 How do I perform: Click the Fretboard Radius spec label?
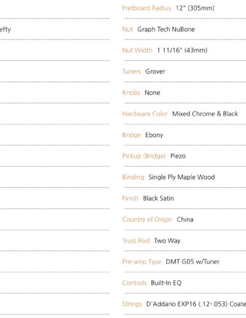146,8
